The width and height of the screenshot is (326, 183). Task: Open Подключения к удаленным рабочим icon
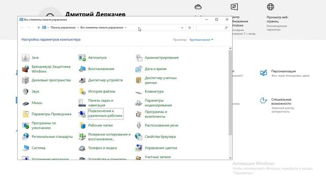tap(82, 114)
